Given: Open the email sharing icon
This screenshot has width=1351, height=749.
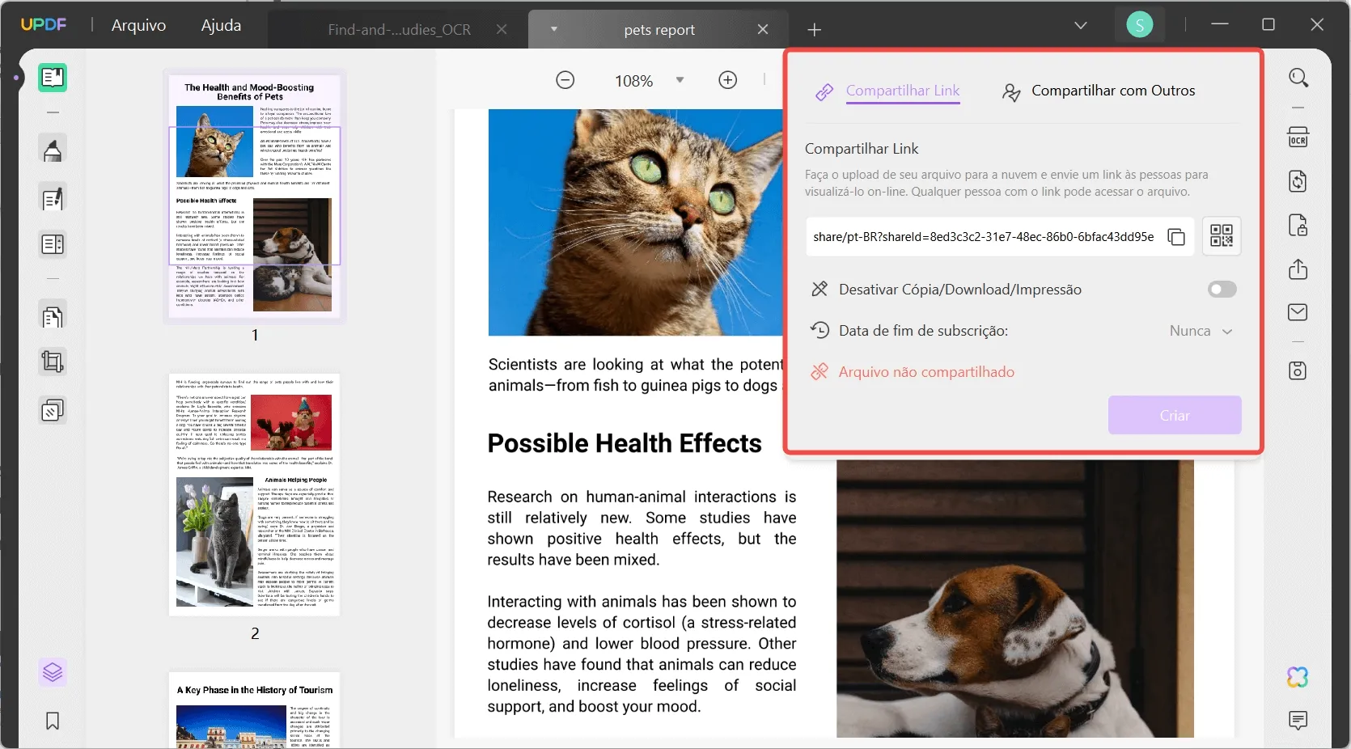Looking at the screenshot, I should (1298, 312).
